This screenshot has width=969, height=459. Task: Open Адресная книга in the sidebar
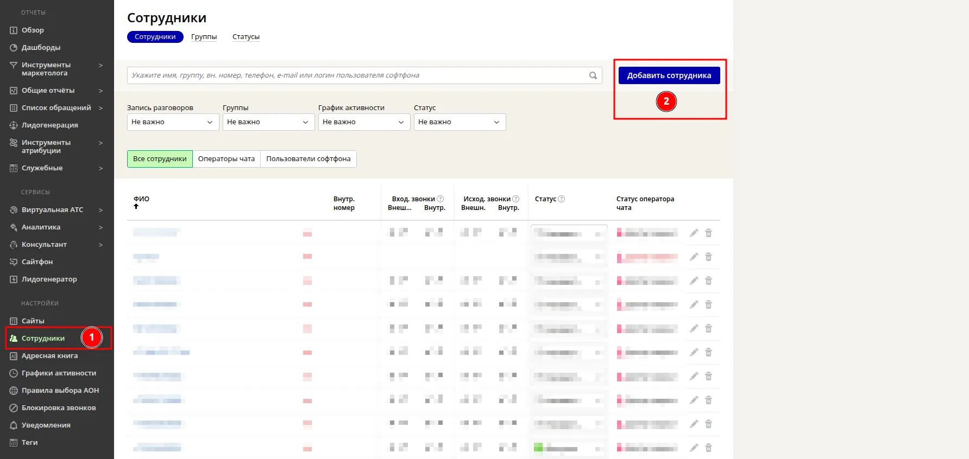coord(49,356)
